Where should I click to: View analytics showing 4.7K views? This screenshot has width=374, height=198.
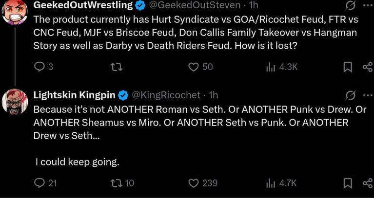pos(271,183)
